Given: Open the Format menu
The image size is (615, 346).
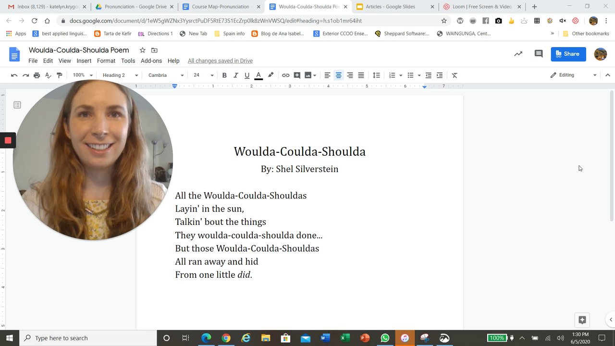Looking at the screenshot, I should point(106,61).
